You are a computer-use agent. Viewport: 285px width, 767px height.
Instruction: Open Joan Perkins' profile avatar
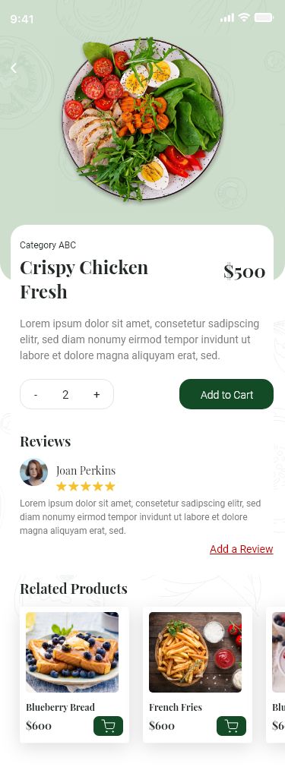click(x=33, y=472)
